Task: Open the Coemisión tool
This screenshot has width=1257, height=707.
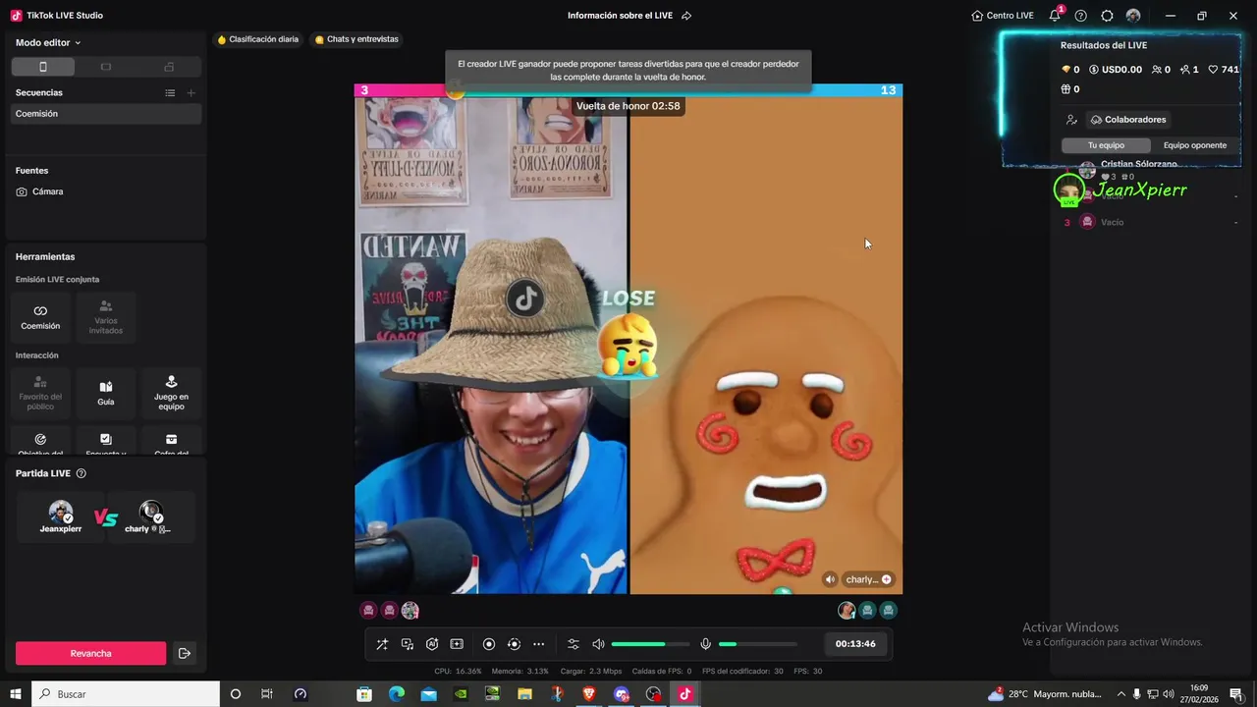Action: pos(40,316)
